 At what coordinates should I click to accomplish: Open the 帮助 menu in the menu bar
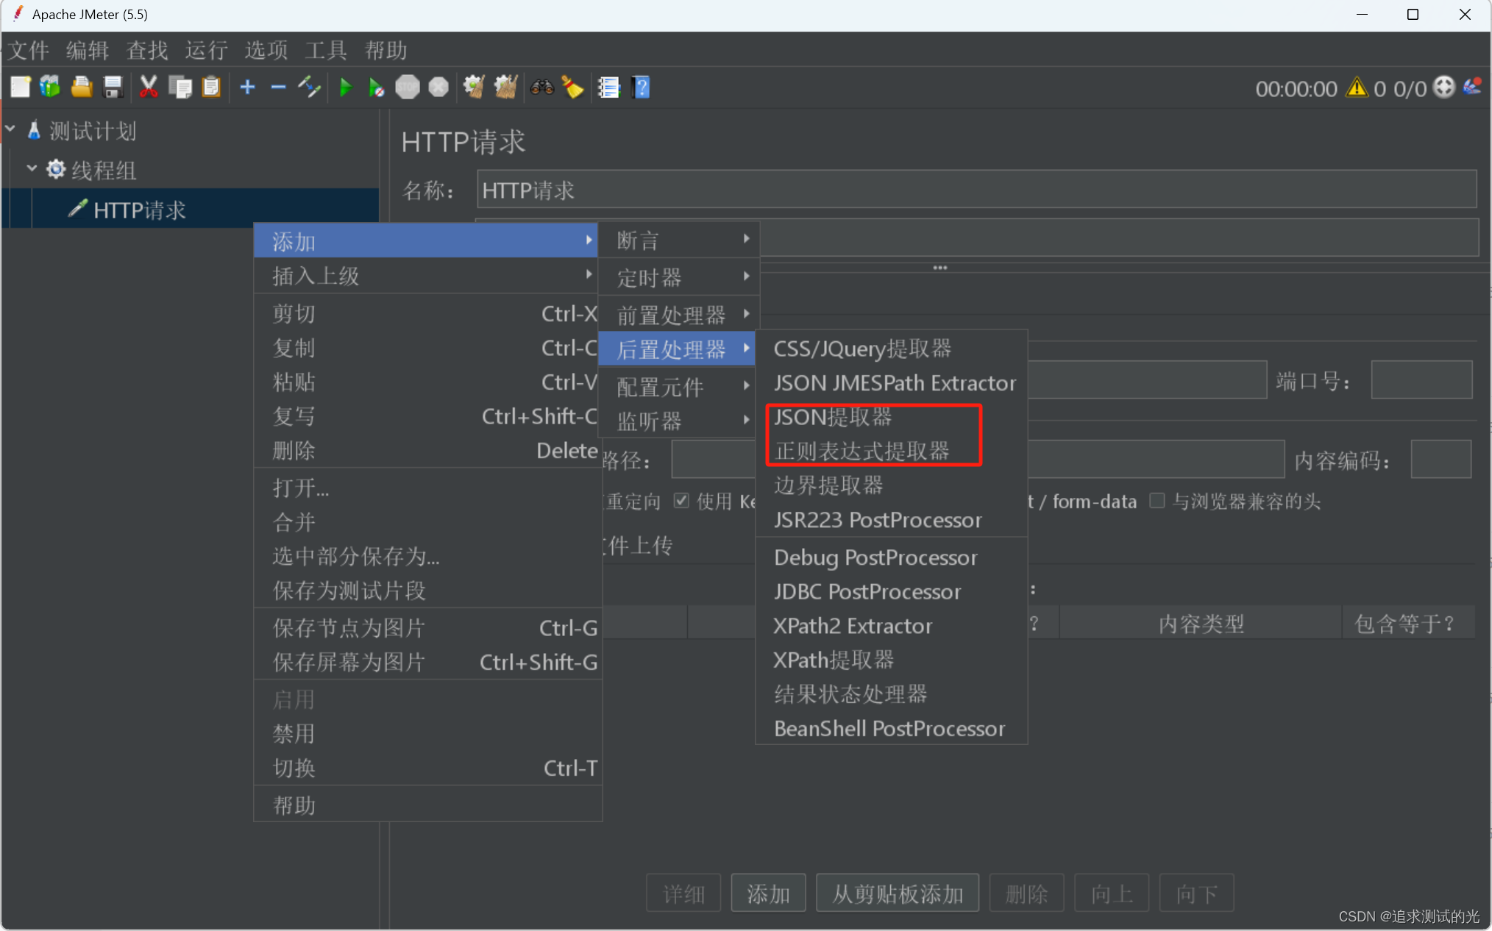pyautogui.click(x=386, y=50)
